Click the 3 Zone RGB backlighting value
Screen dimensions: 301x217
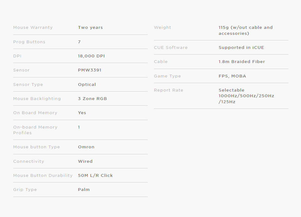click(92, 99)
